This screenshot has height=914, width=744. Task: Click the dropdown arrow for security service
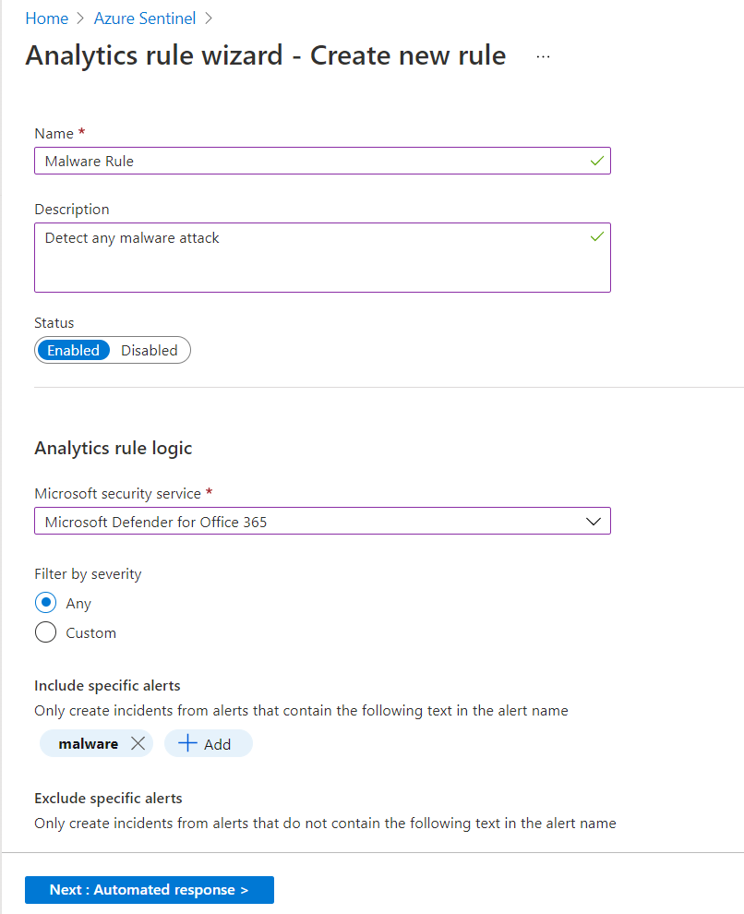(594, 522)
